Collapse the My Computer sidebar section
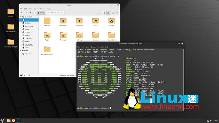The image size is (219, 123). click(x=21, y=17)
